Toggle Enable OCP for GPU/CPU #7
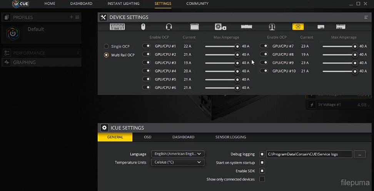 pos(264,46)
